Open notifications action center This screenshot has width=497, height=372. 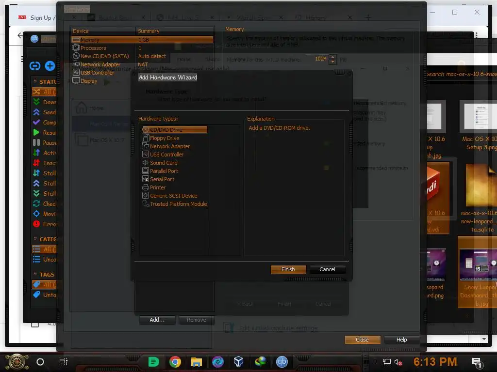tap(477, 362)
